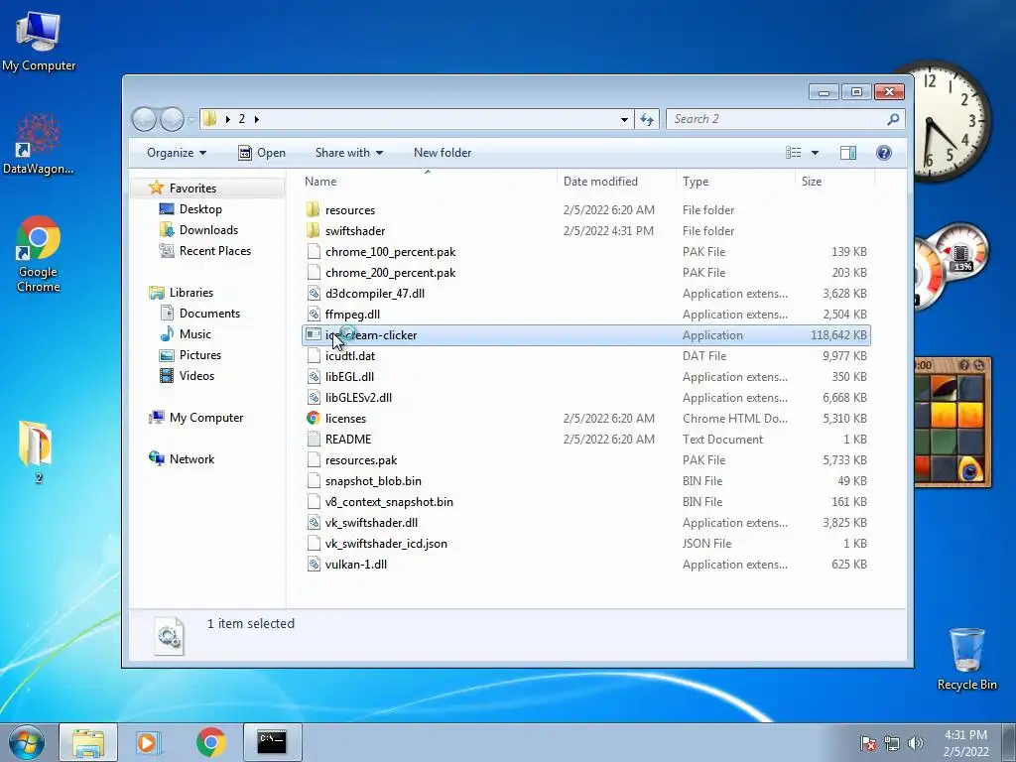1016x762 pixels.
Task: Click the New folder button
Action: coord(443,153)
